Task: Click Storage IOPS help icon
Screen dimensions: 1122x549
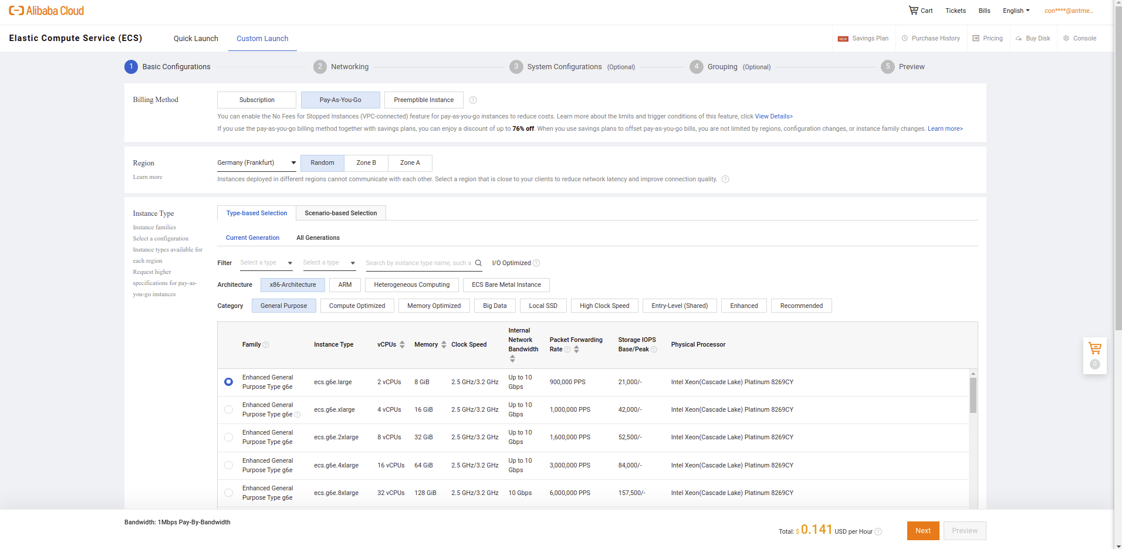Action: point(654,350)
